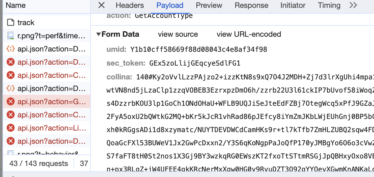This screenshot has height=177, width=374.
Task: Select the track request in the list
Action: [26, 23]
